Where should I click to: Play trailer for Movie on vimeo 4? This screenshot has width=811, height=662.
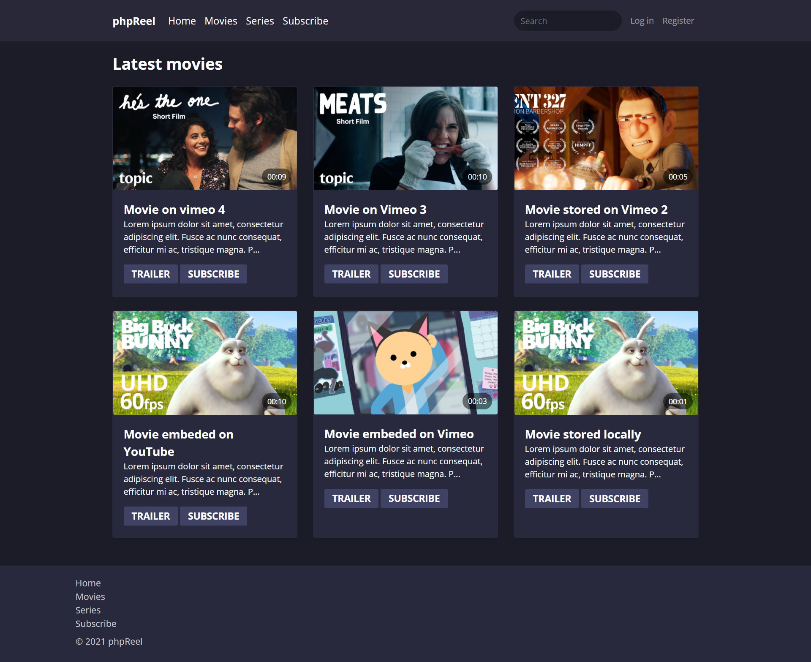point(150,274)
